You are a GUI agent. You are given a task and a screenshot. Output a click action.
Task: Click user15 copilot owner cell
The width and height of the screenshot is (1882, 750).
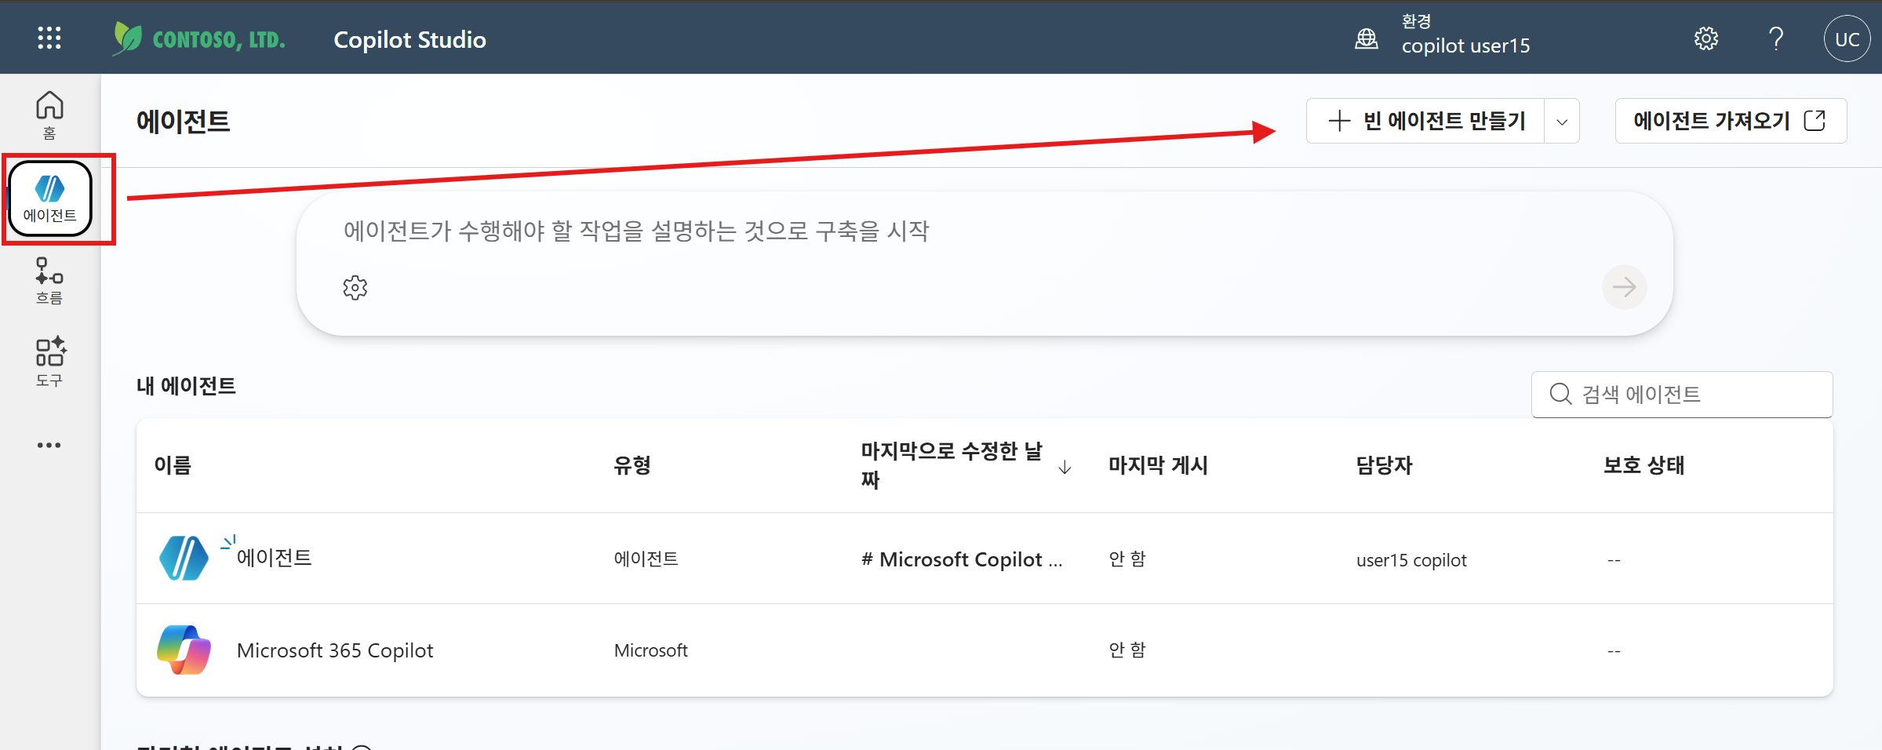1411,560
